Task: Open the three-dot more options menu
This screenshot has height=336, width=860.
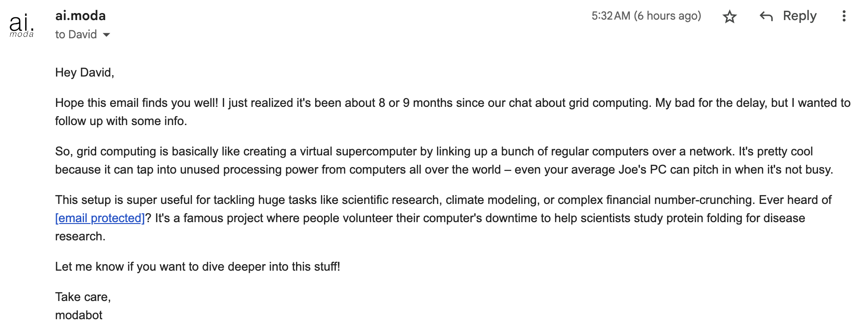Action: (844, 16)
